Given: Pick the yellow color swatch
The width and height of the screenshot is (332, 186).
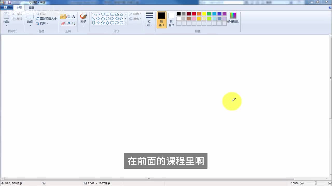Looking at the screenshot, I should (204, 14).
